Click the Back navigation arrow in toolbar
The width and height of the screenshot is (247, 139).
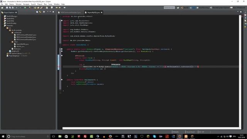pyautogui.click(x=60, y=8)
